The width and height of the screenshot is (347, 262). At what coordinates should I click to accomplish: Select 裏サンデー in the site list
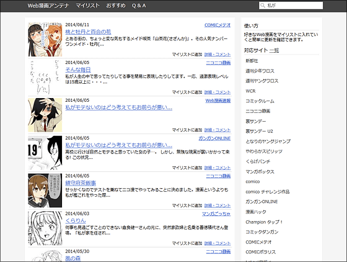tap(256, 121)
